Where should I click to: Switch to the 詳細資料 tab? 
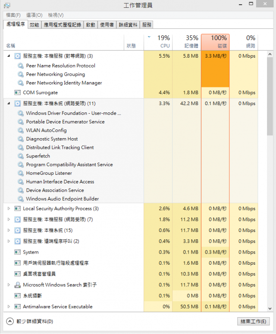[x=128, y=25]
